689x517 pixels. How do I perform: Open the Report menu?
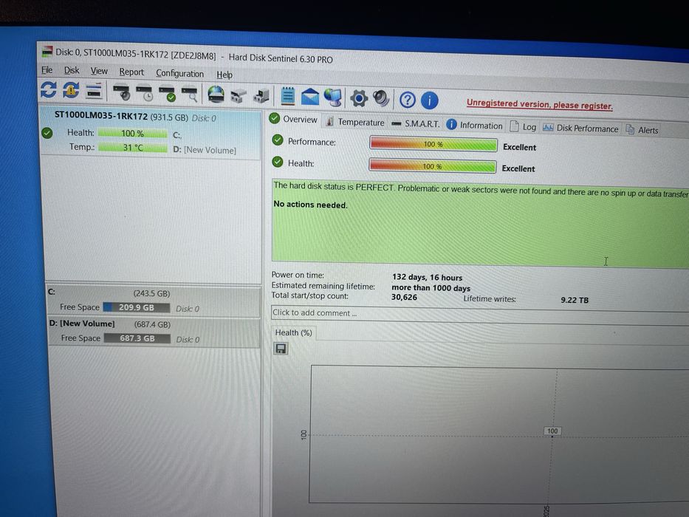pyautogui.click(x=131, y=72)
